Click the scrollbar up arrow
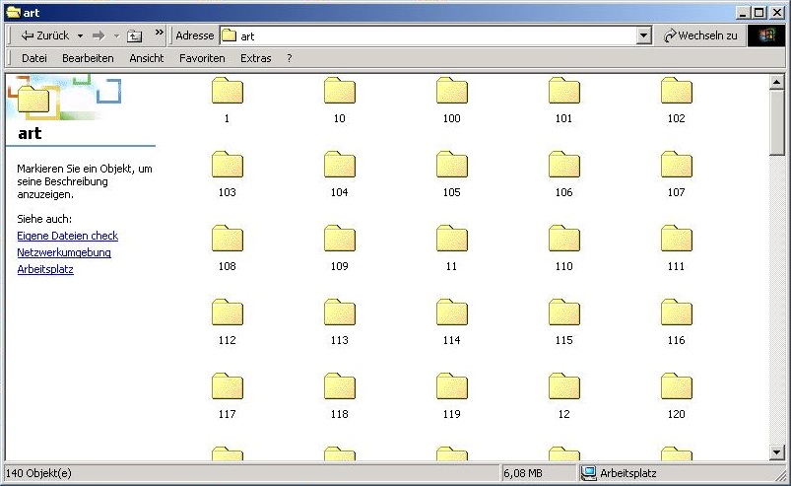This screenshot has width=791, height=486. click(777, 82)
